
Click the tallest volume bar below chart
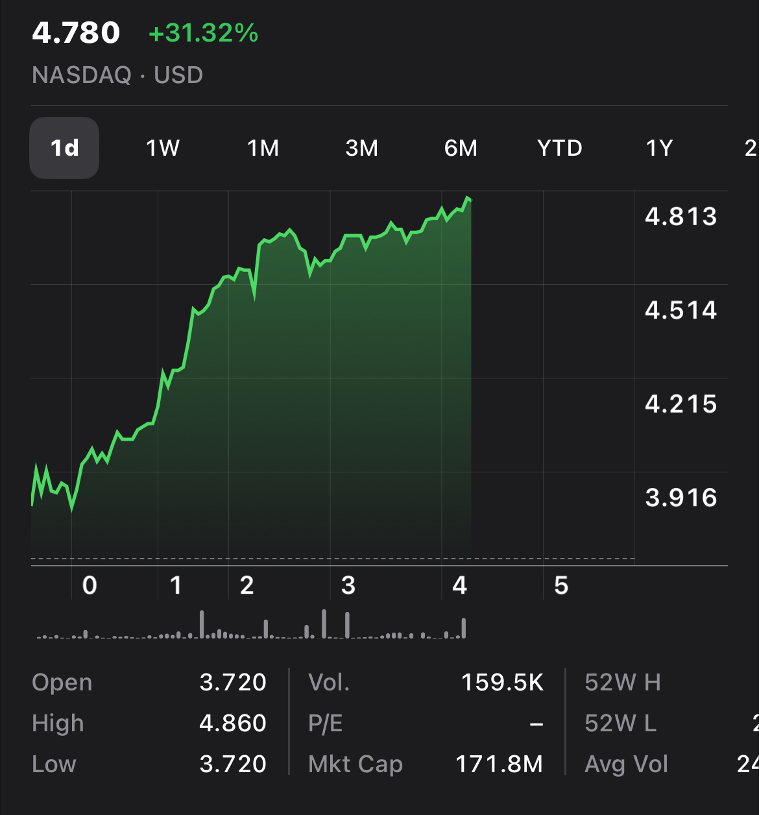pyautogui.click(x=324, y=624)
